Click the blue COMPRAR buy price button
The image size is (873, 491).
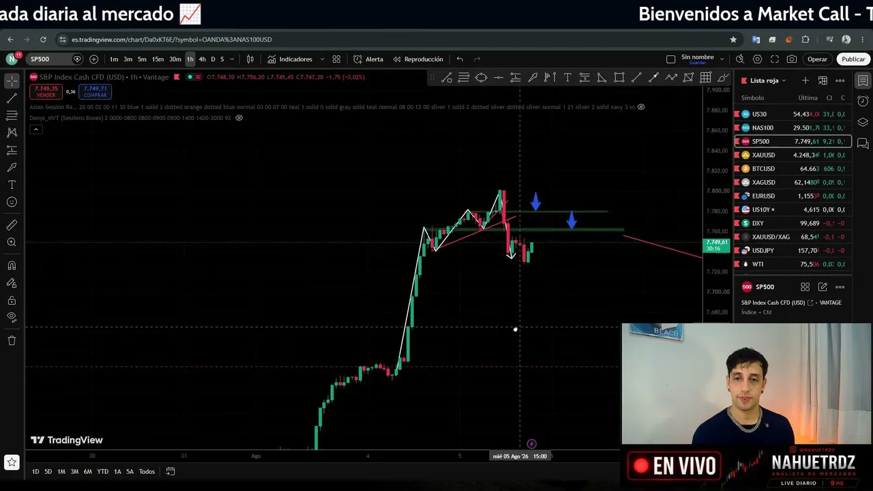[x=95, y=91]
